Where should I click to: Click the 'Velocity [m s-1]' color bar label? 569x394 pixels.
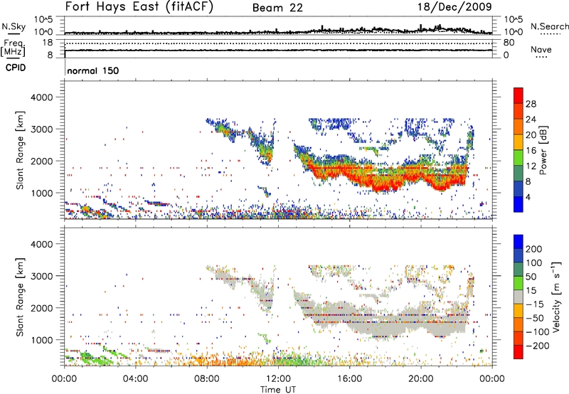click(556, 297)
